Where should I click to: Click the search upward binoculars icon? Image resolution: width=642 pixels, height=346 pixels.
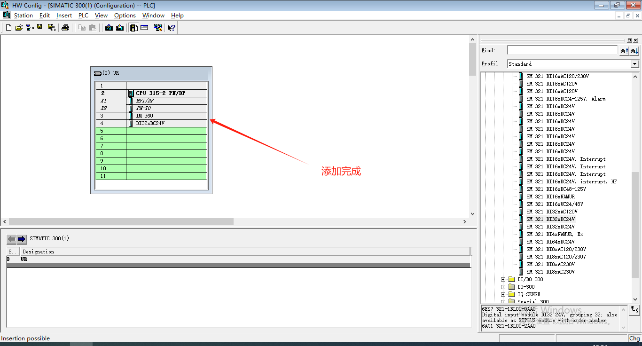click(624, 50)
